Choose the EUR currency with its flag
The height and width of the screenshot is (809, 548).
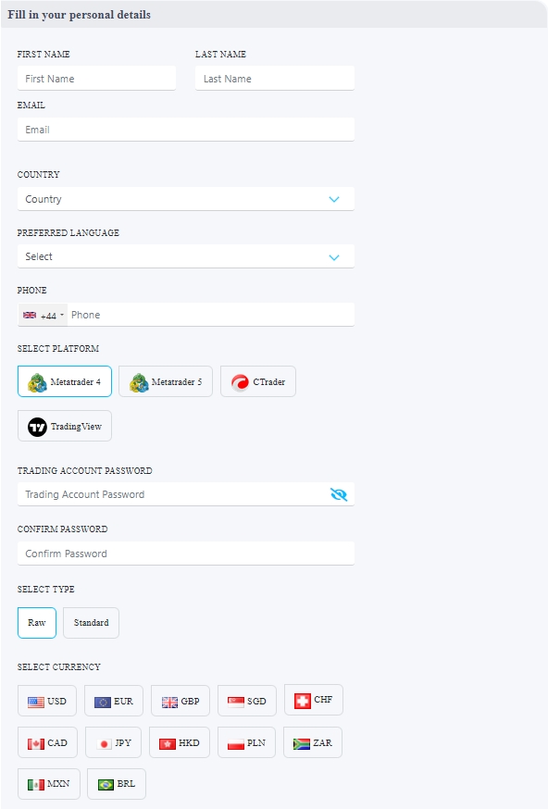(113, 701)
